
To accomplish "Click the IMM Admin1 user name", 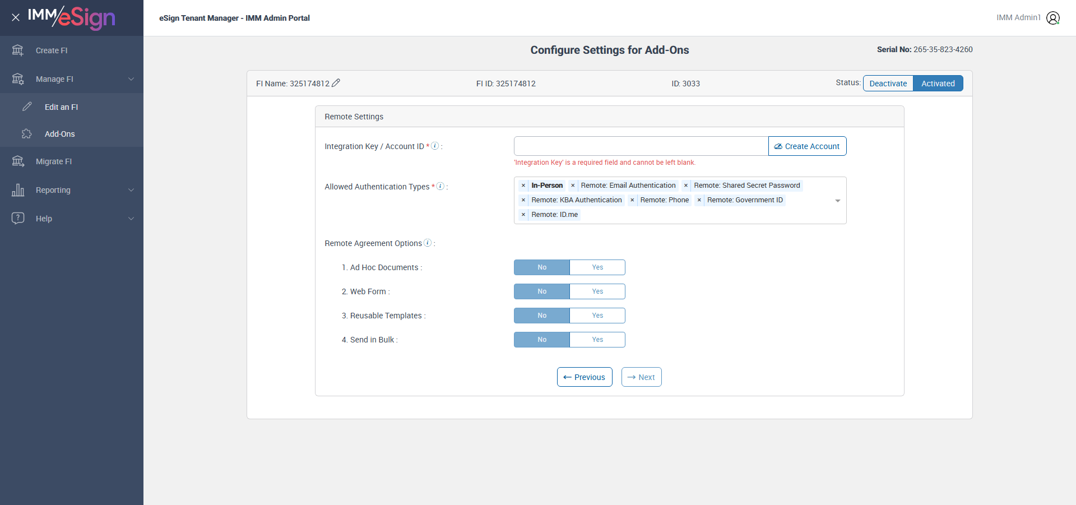I will (x=1018, y=18).
